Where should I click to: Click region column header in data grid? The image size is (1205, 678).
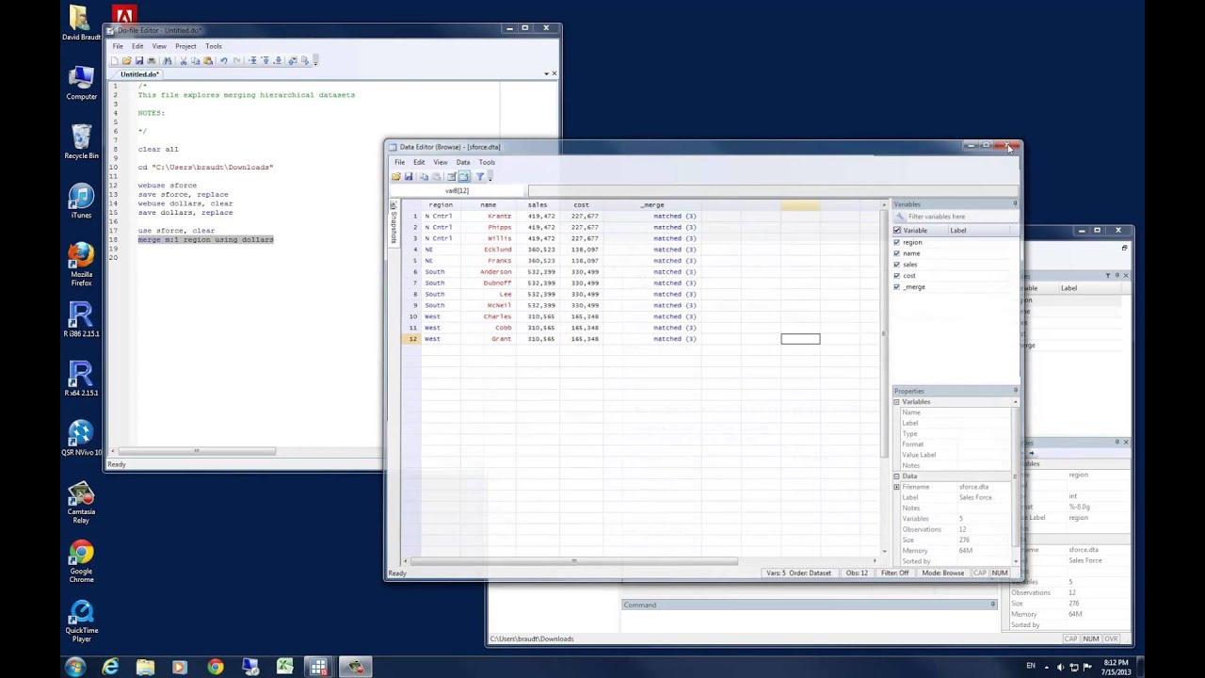point(441,204)
